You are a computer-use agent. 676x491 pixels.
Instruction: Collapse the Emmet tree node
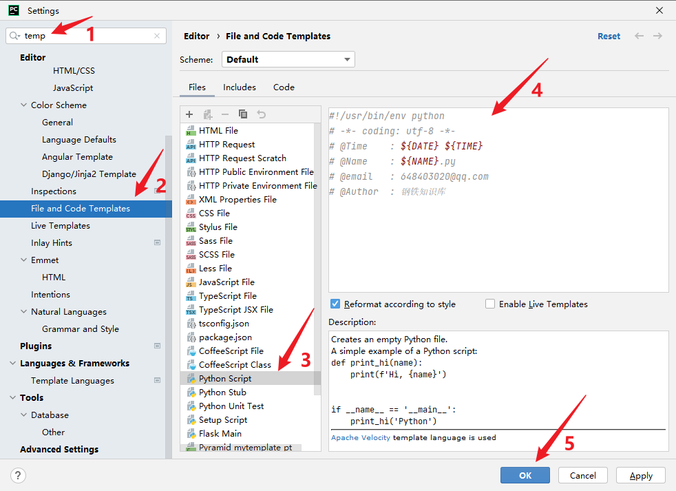(x=23, y=260)
